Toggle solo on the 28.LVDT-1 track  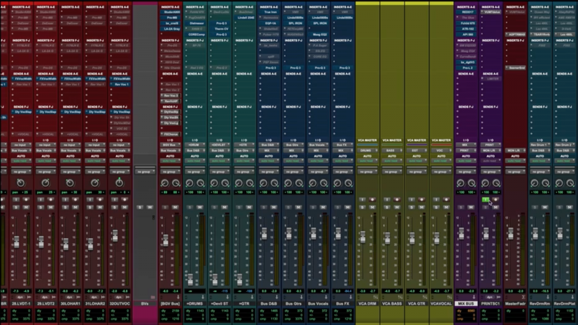tap(16, 207)
